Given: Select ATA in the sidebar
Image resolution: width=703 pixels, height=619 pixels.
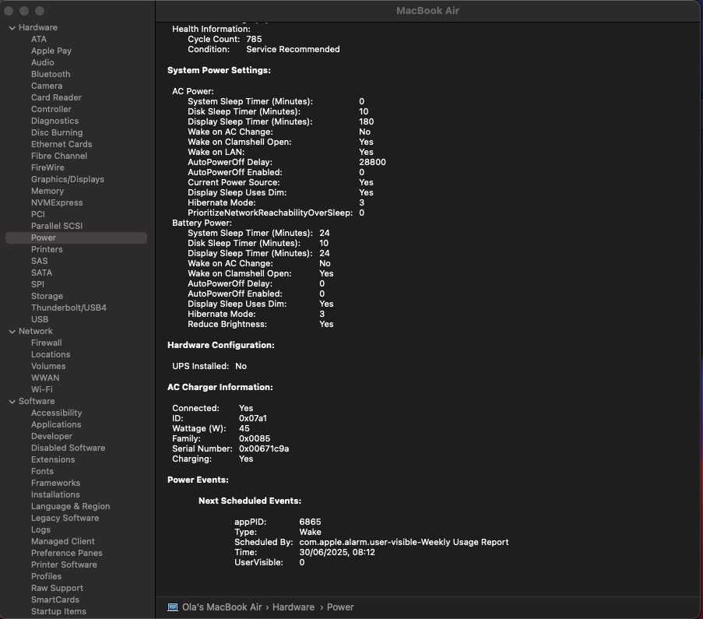Looking at the screenshot, I should [x=39, y=39].
